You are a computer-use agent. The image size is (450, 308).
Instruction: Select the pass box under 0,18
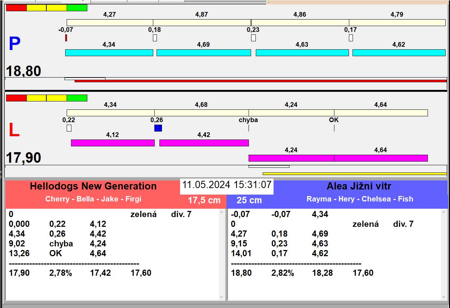(x=155, y=38)
